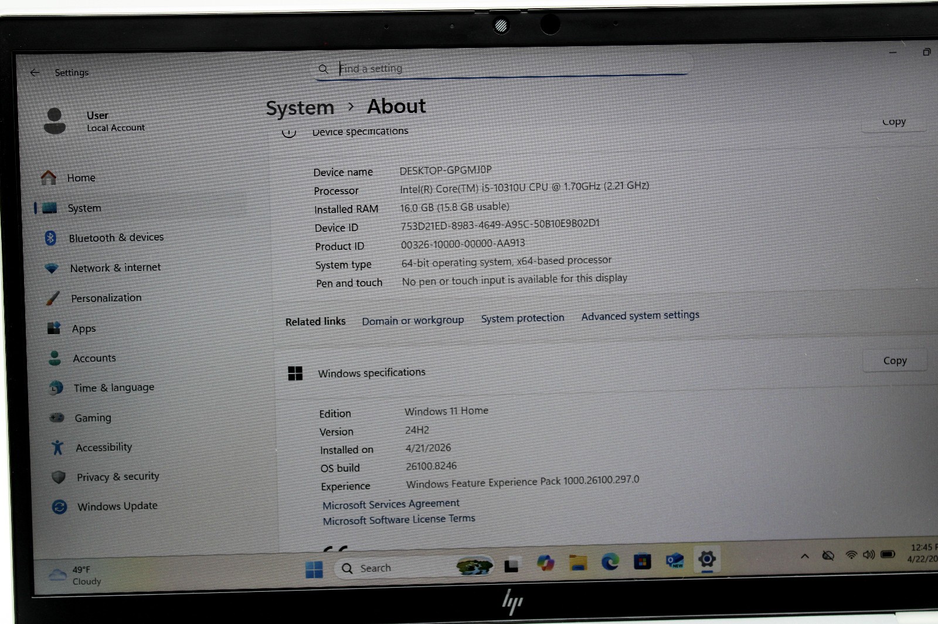Click the Wi-Fi icon in system tray
Image resolution: width=938 pixels, height=624 pixels.
pyautogui.click(x=851, y=554)
